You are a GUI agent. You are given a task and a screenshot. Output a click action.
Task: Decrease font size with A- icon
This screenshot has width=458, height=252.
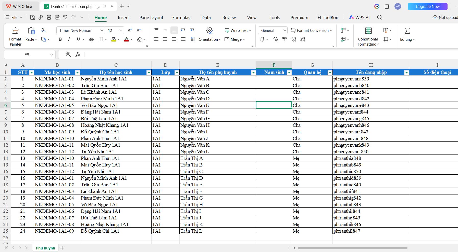139,30
